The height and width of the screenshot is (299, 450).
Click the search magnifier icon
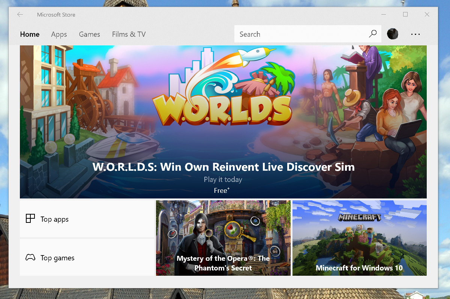[x=373, y=34]
